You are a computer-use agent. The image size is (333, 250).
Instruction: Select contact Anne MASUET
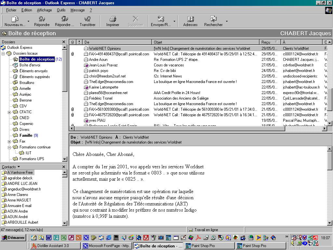pos(19,200)
